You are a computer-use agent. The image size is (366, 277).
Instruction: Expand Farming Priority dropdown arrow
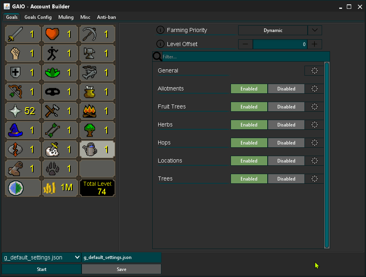[x=314, y=30]
